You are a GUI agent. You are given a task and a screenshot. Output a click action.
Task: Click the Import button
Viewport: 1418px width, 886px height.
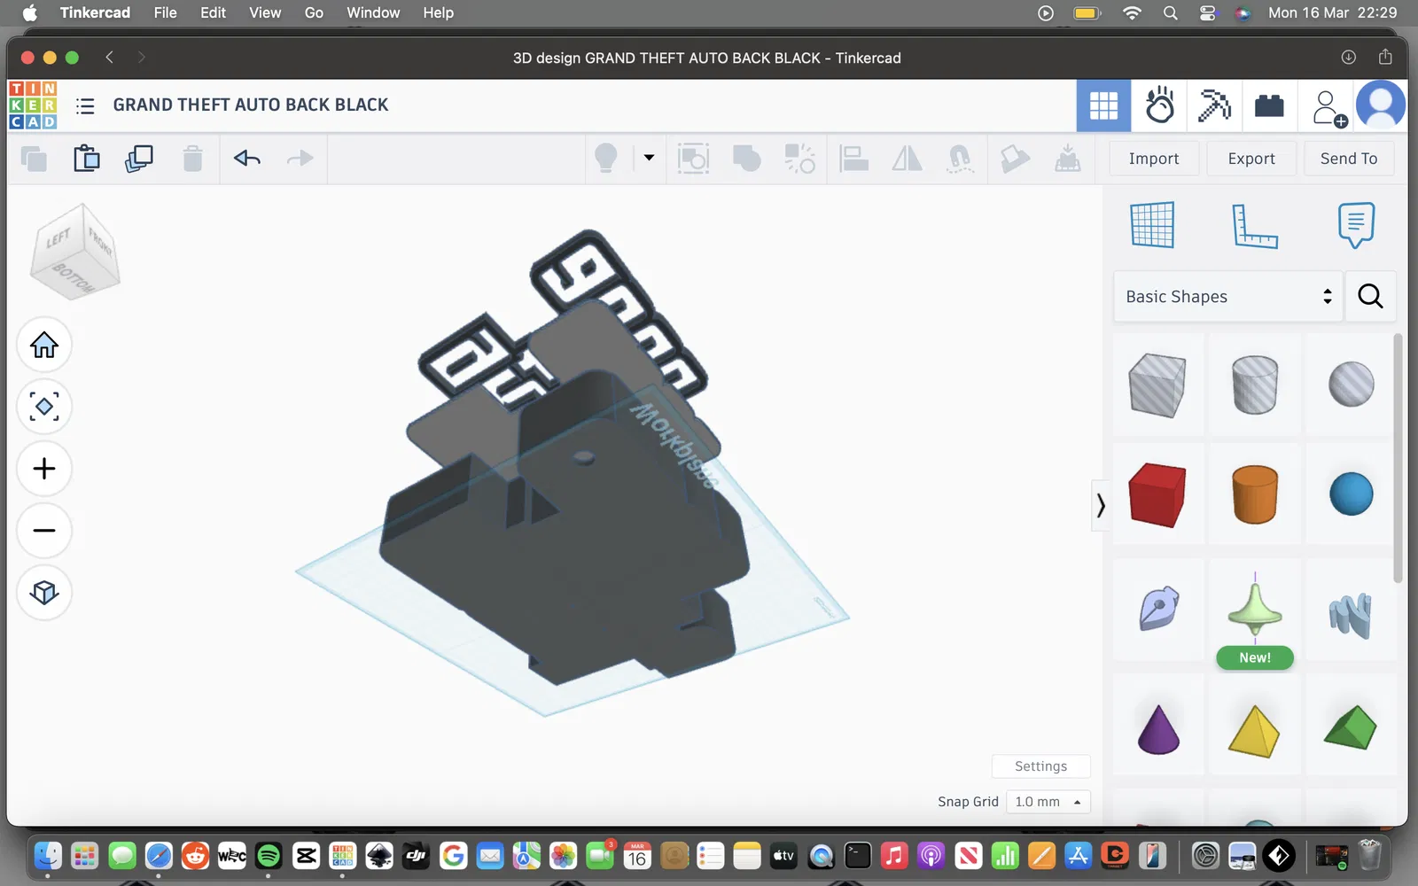click(x=1154, y=159)
